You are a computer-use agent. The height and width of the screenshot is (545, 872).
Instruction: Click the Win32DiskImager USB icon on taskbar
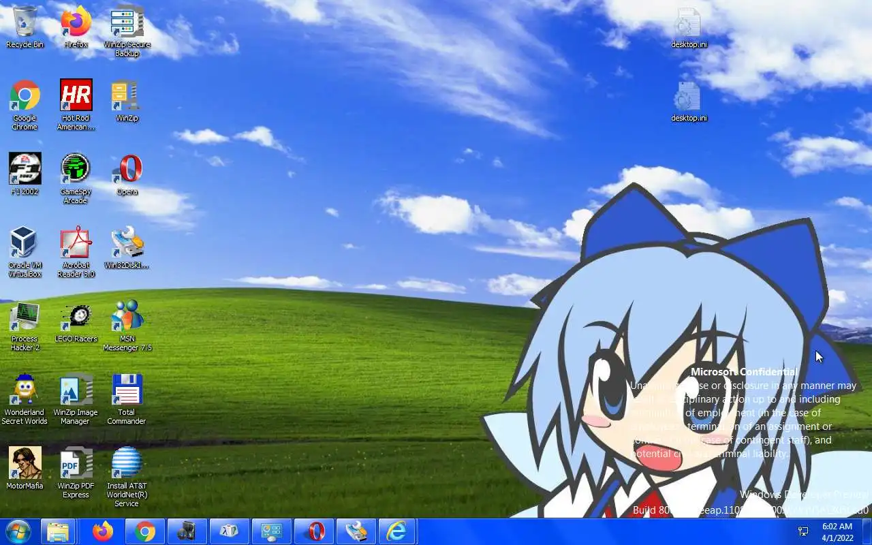click(356, 531)
